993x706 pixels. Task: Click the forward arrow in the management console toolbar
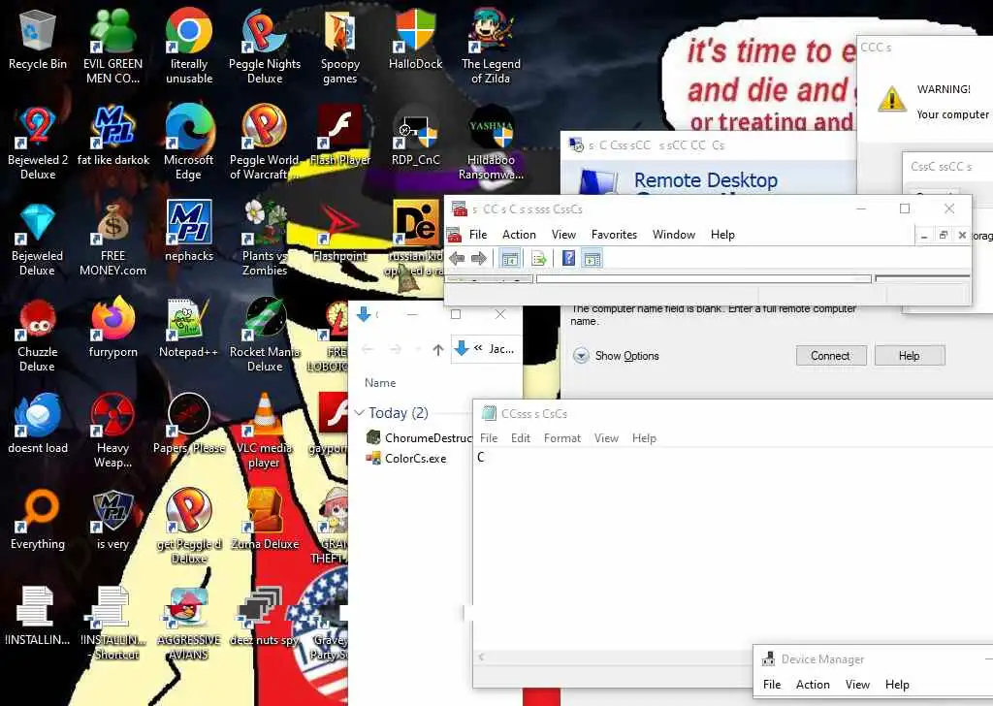tap(479, 258)
